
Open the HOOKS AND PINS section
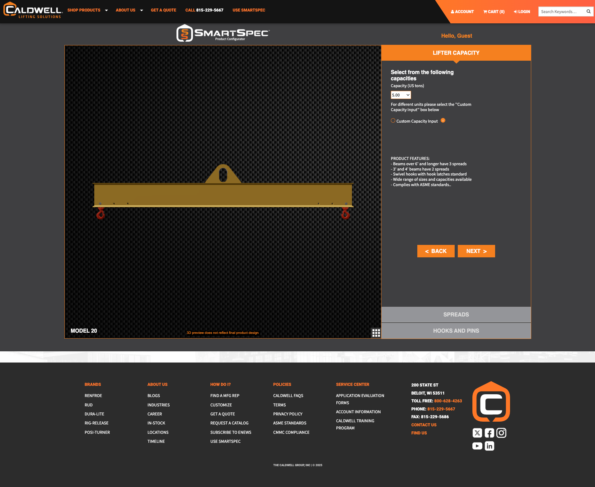click(456, 330)
